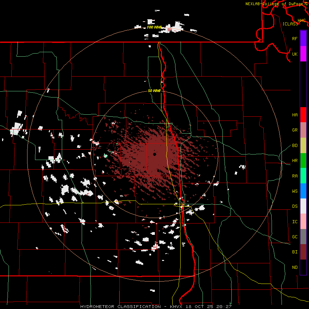This screenshot has width=309, height=309.
Task: Click the purple RF color swatch in legend
Action: (x=303, y=38)
